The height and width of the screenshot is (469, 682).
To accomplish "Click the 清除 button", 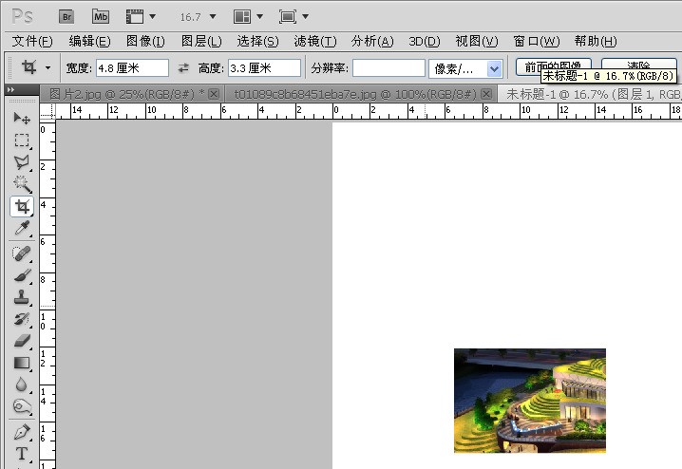I will coord(638,67).
